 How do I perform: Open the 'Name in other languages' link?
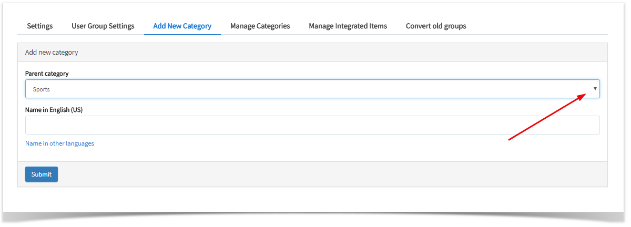tap(59, 143)
